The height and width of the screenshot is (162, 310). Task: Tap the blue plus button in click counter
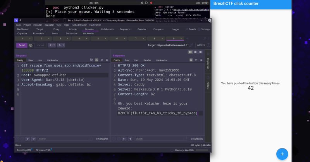coord(282,154)
